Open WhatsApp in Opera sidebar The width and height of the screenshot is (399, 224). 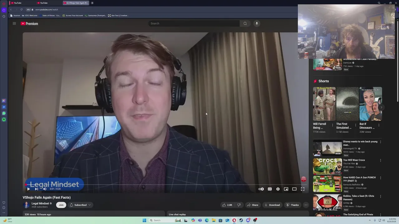[4, 113]
